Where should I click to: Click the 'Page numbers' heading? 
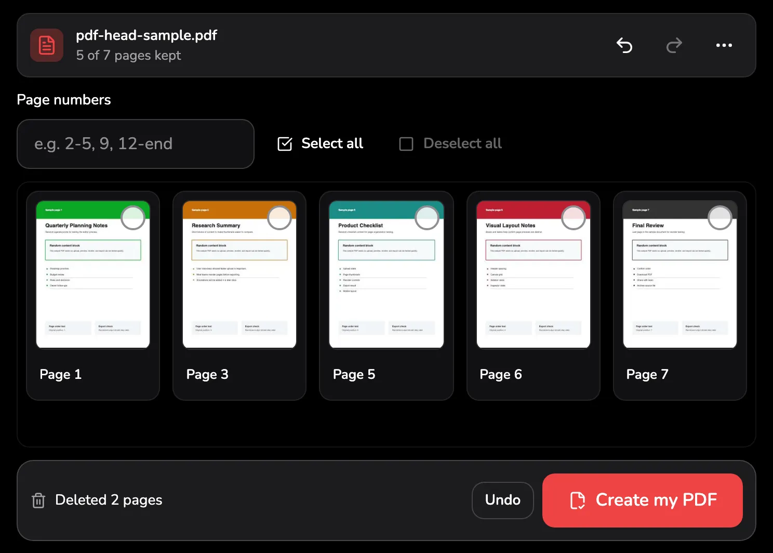pos(64,100)
